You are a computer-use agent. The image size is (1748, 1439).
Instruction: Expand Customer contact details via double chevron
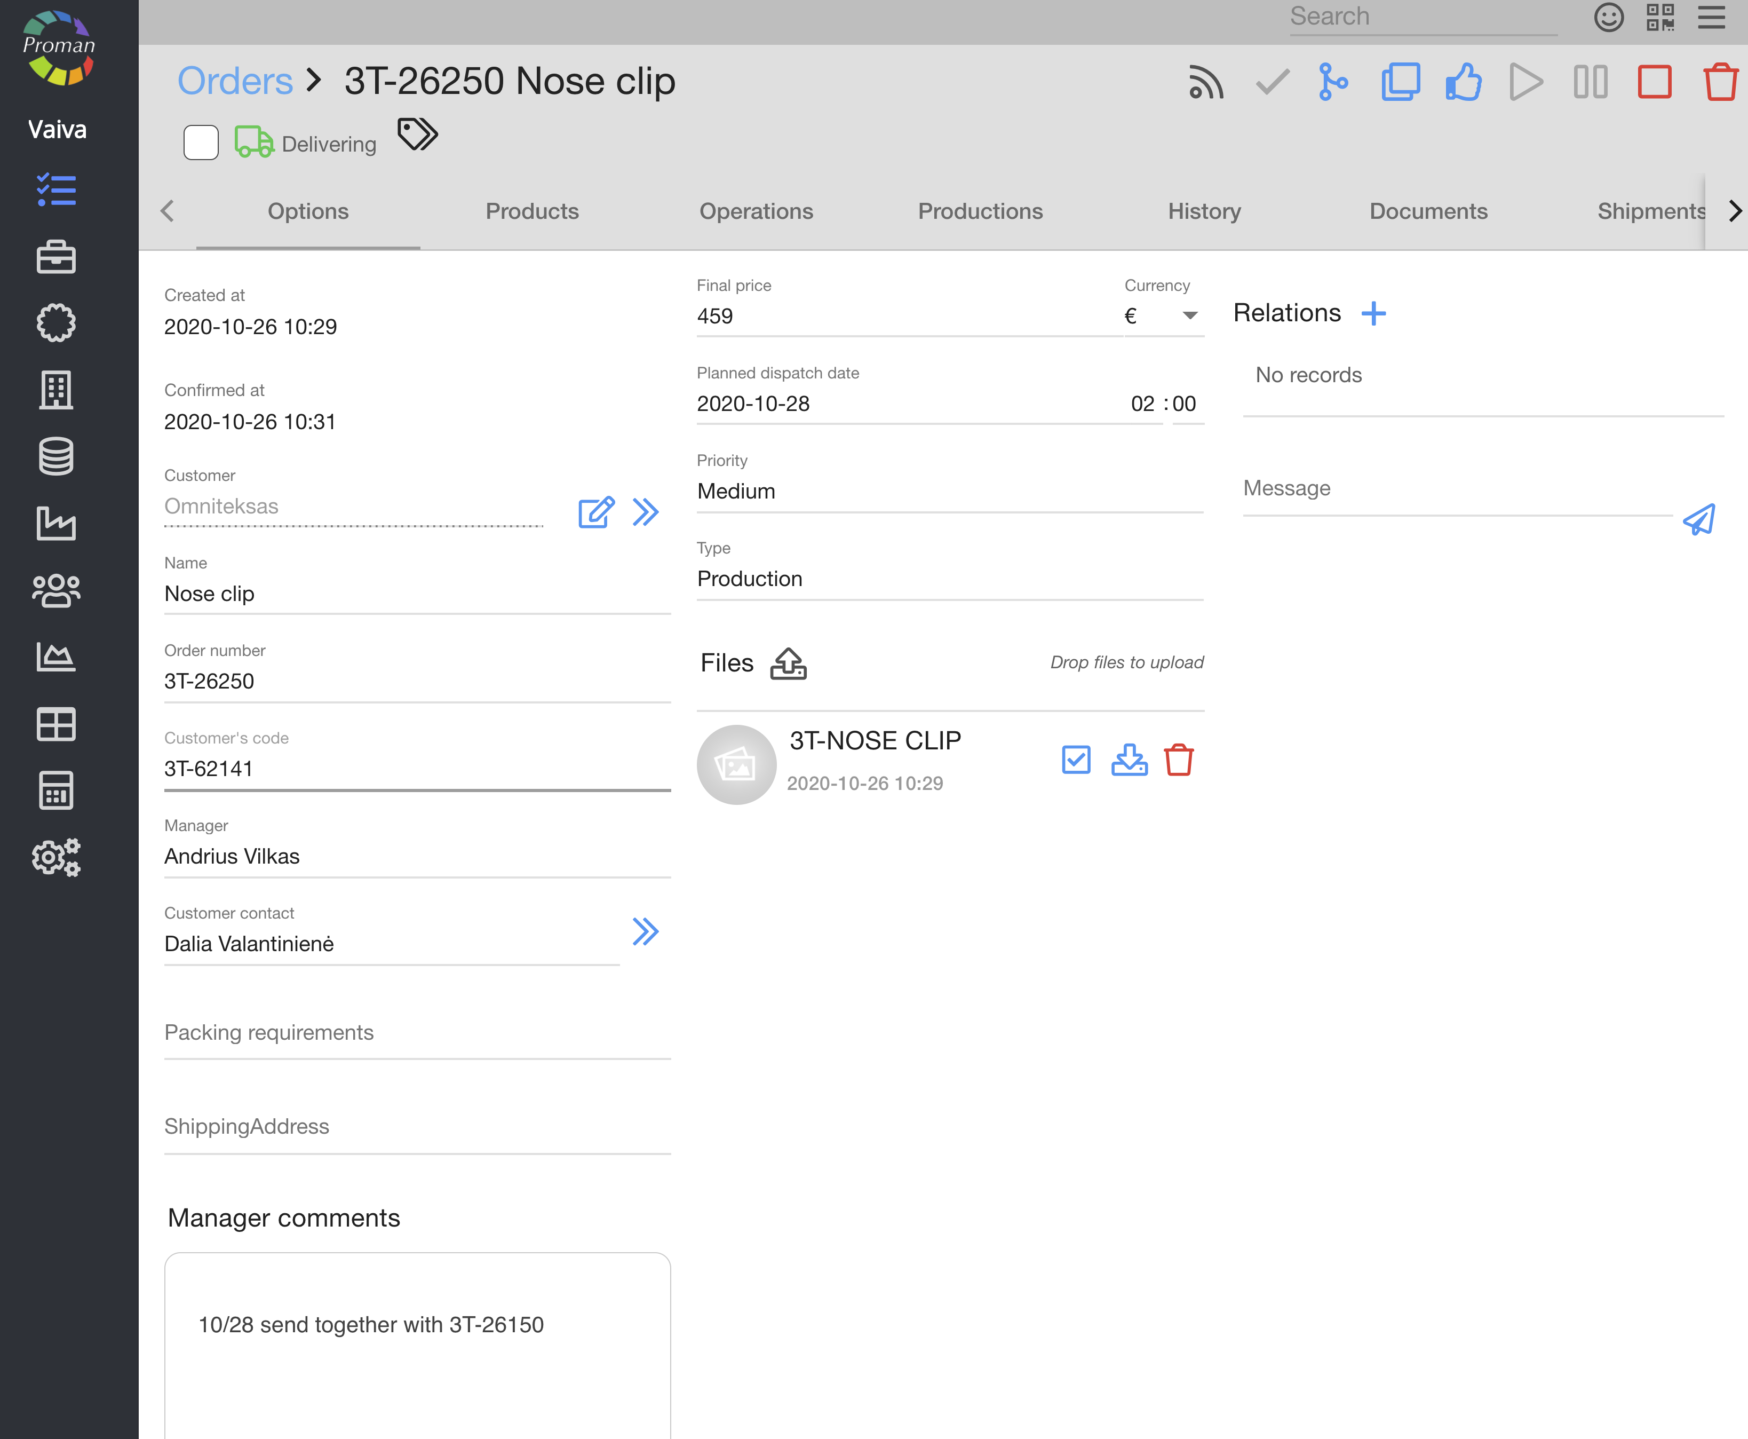[x=645, y=932]
